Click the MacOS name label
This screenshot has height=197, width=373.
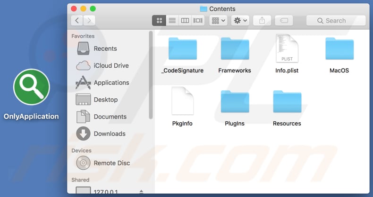click(x=339, y=71)
